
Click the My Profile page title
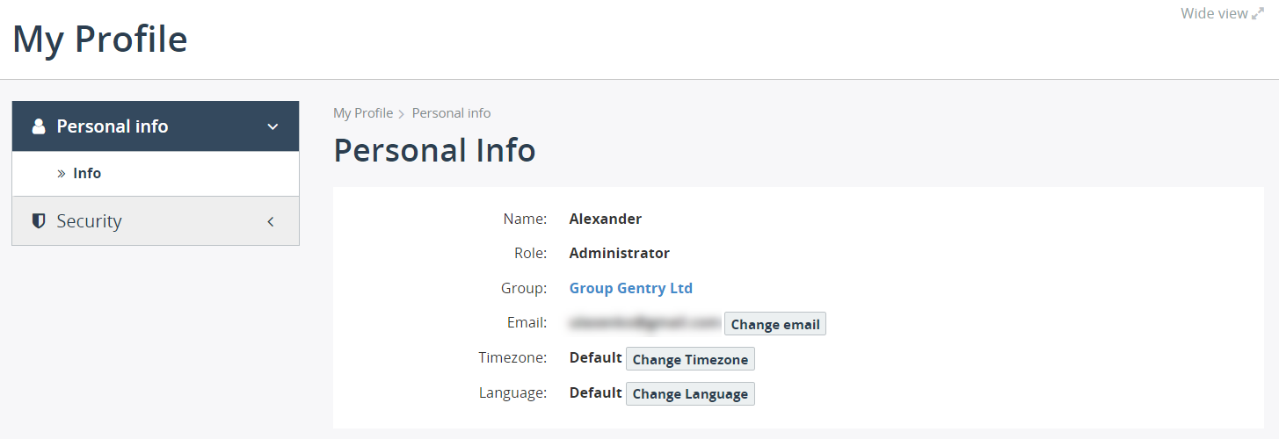[100, 40]
